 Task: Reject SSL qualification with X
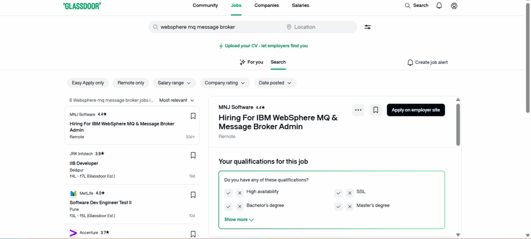click(x=350, y=193)
